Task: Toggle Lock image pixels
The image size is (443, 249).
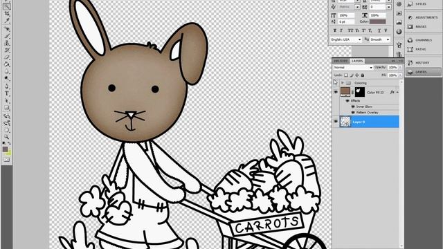Action: [x=352, y=75]
